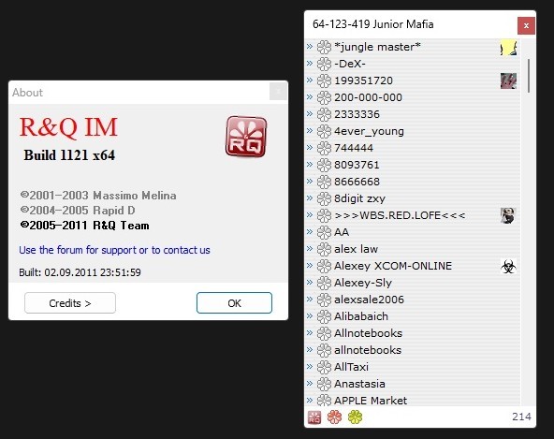Click status flower icon next to 8093761
The width and height of the screenshot is (554, 439).
pos(324,165)
